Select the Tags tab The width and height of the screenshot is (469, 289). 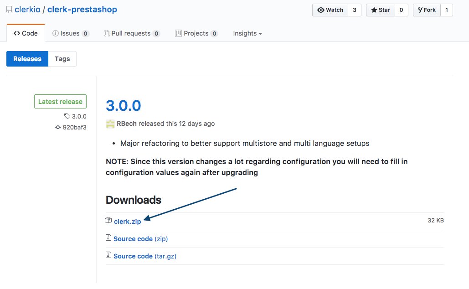point(62,58)
